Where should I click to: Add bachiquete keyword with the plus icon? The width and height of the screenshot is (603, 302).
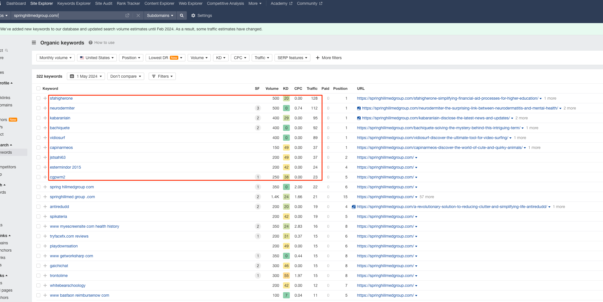(x=45, y=128)
